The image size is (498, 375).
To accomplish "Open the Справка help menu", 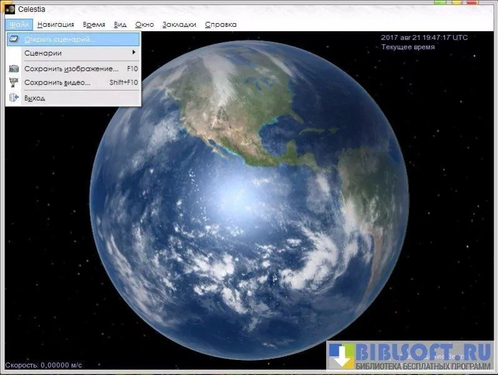I will coord(221,24).
